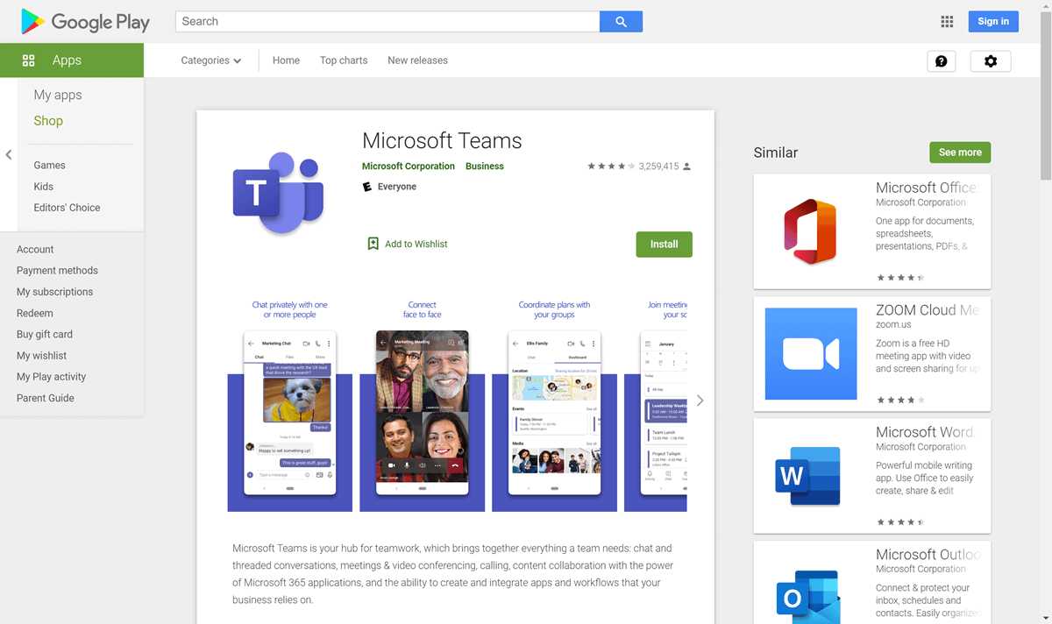Open the Top charts tab
Image resolution: width=1052 pixels, height=624 pixels.
click(x=344, y=60)
